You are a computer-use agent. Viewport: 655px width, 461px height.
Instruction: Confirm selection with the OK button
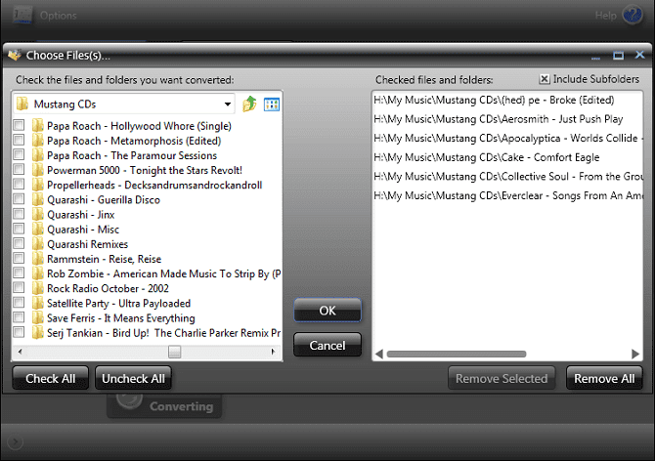(x=327, y=310)
